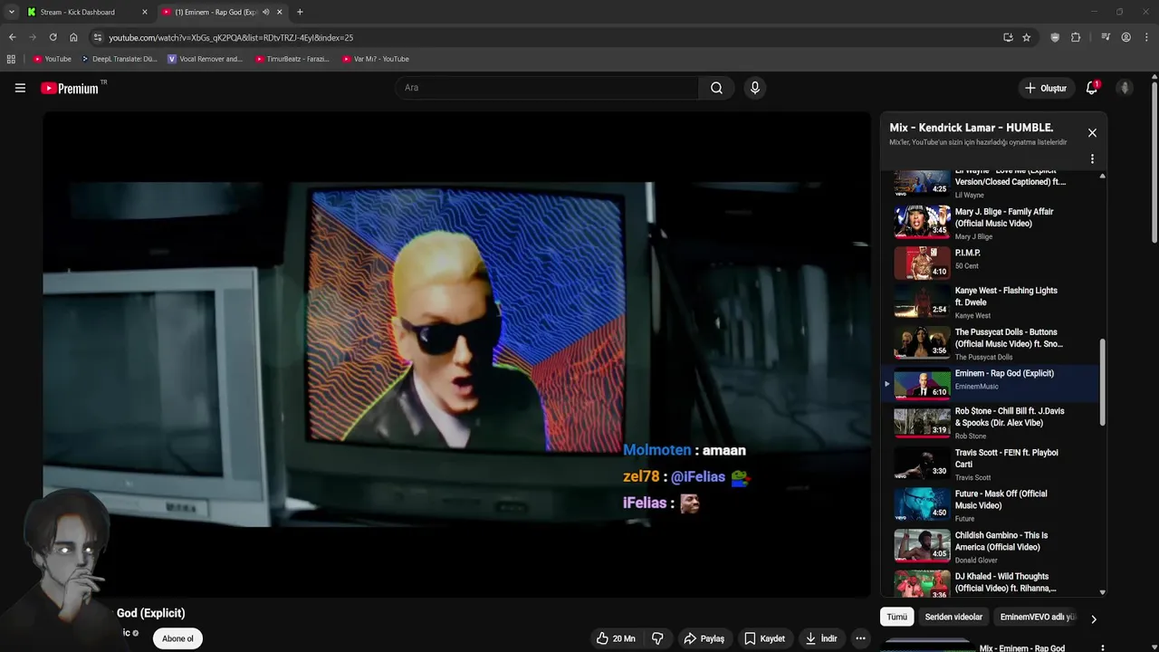
Task: Open the shield extension icon
Action: pos(1055,37)
